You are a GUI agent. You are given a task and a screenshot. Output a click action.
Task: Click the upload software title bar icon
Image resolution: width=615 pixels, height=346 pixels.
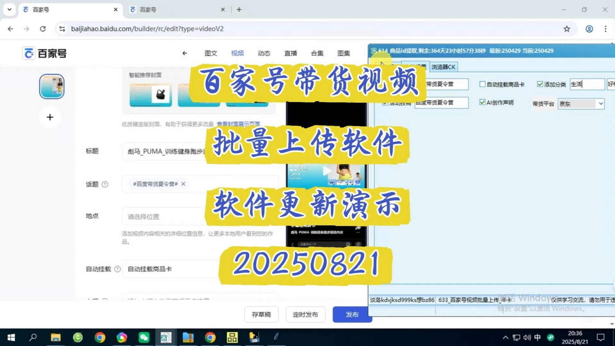(x=373, y=51)
